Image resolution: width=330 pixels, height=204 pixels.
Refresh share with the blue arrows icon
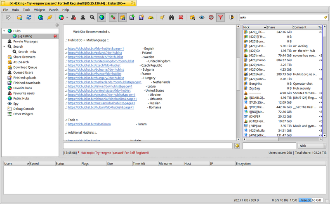pyautogui.click(x=29, y=17)
